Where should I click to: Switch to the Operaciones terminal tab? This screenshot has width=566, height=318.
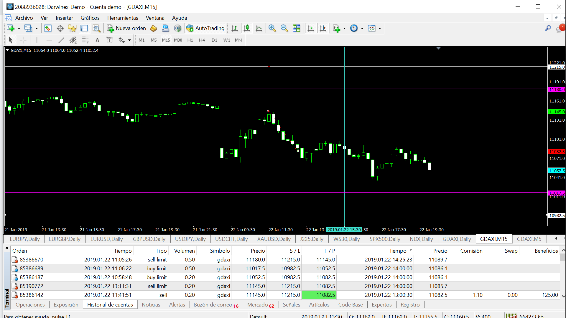tap(30, 305)
